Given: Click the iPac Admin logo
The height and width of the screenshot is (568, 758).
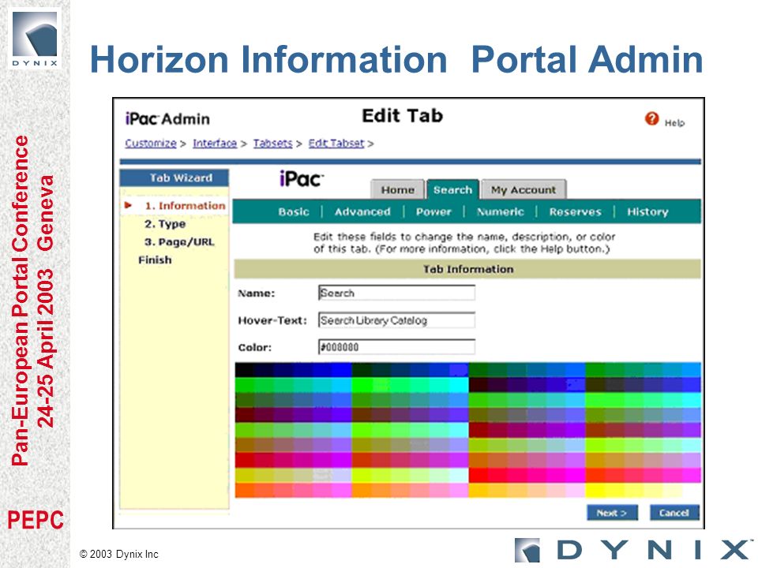Looking at the screenshot, I should click(x=167, y=118).
